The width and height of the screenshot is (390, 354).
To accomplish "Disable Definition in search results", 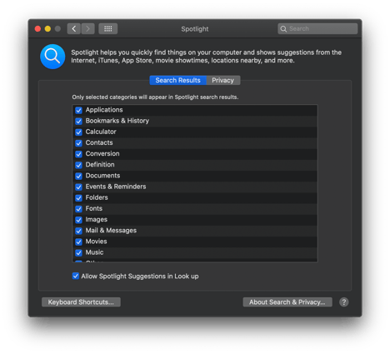I will [78, 165].
